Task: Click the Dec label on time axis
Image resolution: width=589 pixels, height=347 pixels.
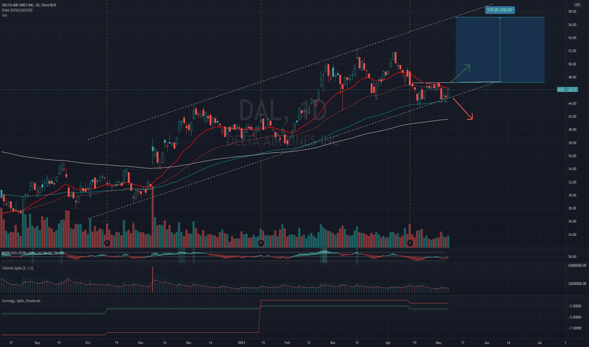Action: (188, 343)
